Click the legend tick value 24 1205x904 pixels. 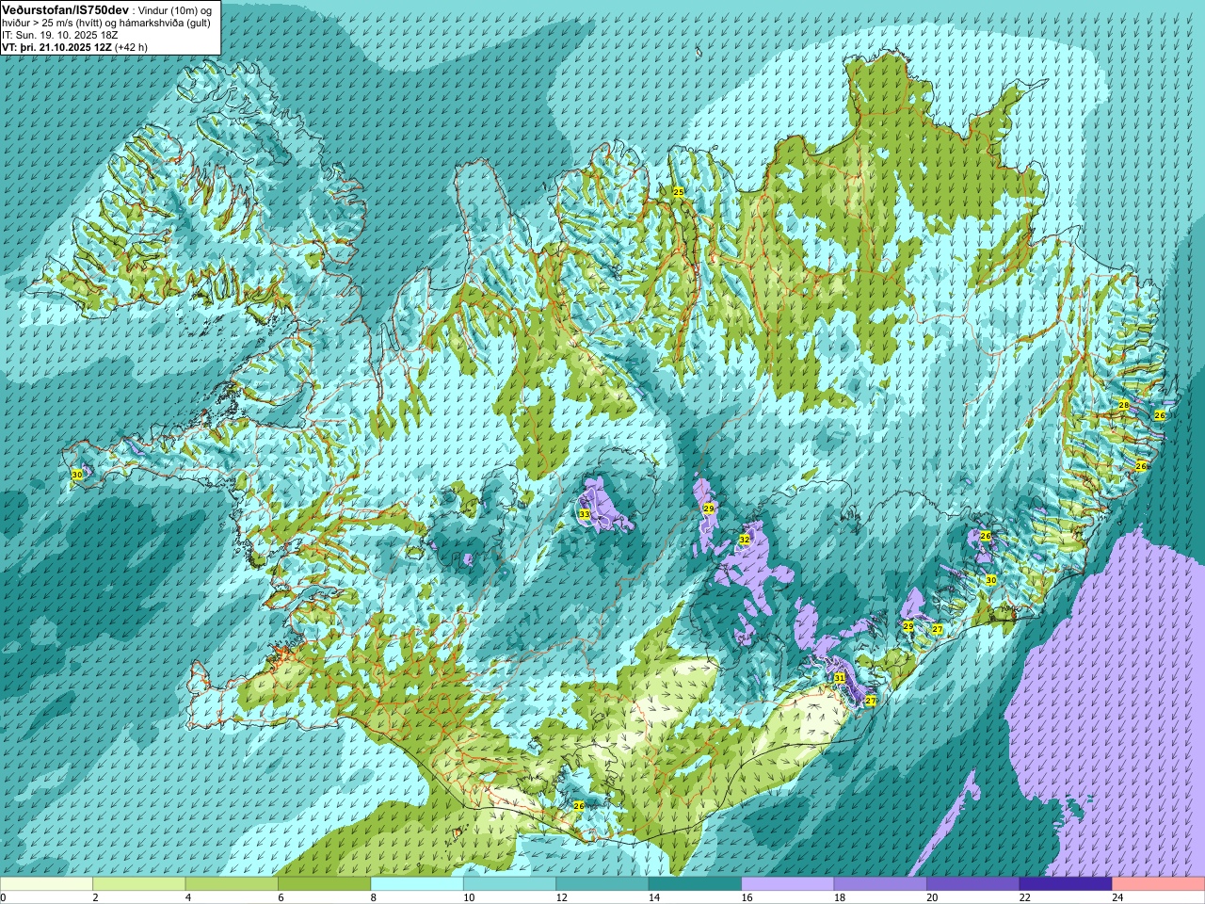point(1117,897)
